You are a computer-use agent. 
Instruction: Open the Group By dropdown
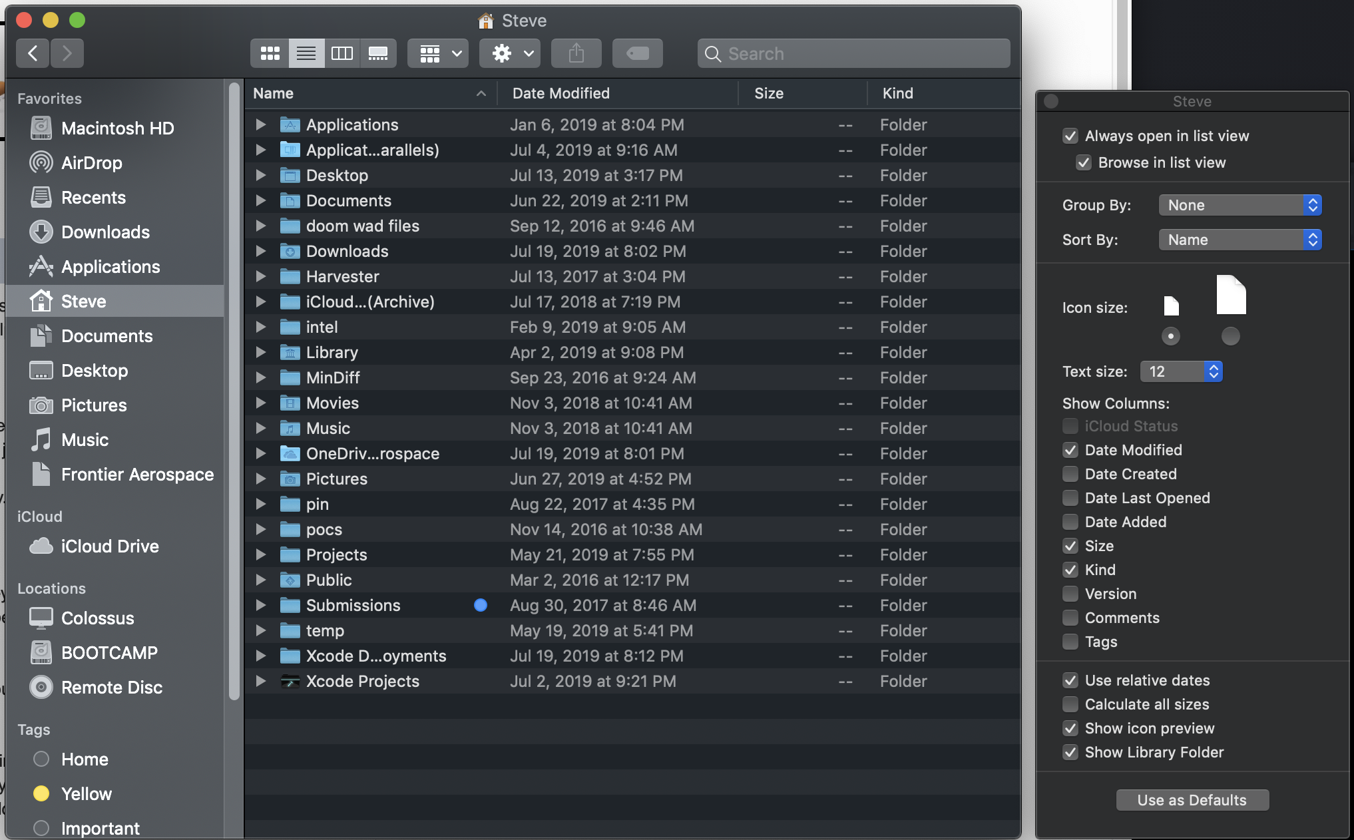click(x=1240, y=205)
